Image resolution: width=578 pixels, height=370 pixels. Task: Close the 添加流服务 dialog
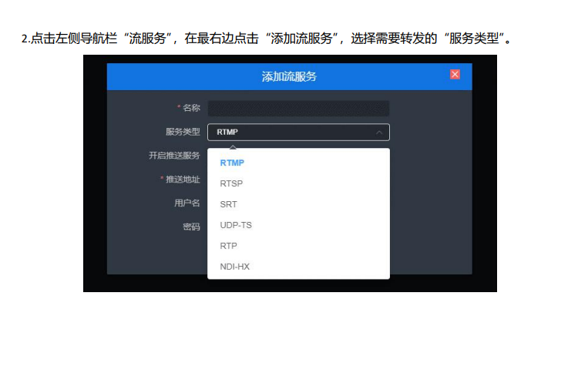(x=455, y=75)
